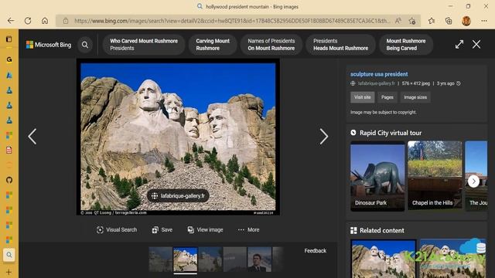495x278 pixels.
Task: Select 'Who Carved Mount Rushmore Presidents' suggestion
Action: pos(144,45)
